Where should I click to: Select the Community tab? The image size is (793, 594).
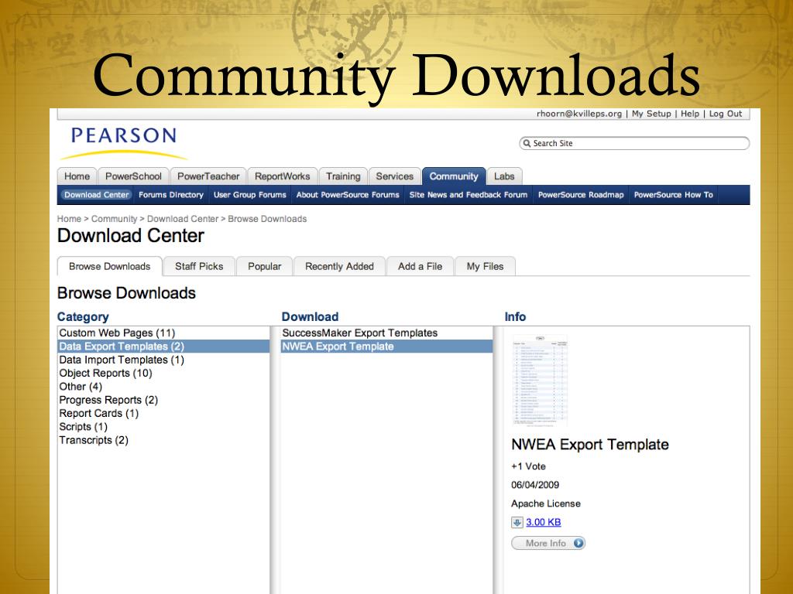pos(454,176)
